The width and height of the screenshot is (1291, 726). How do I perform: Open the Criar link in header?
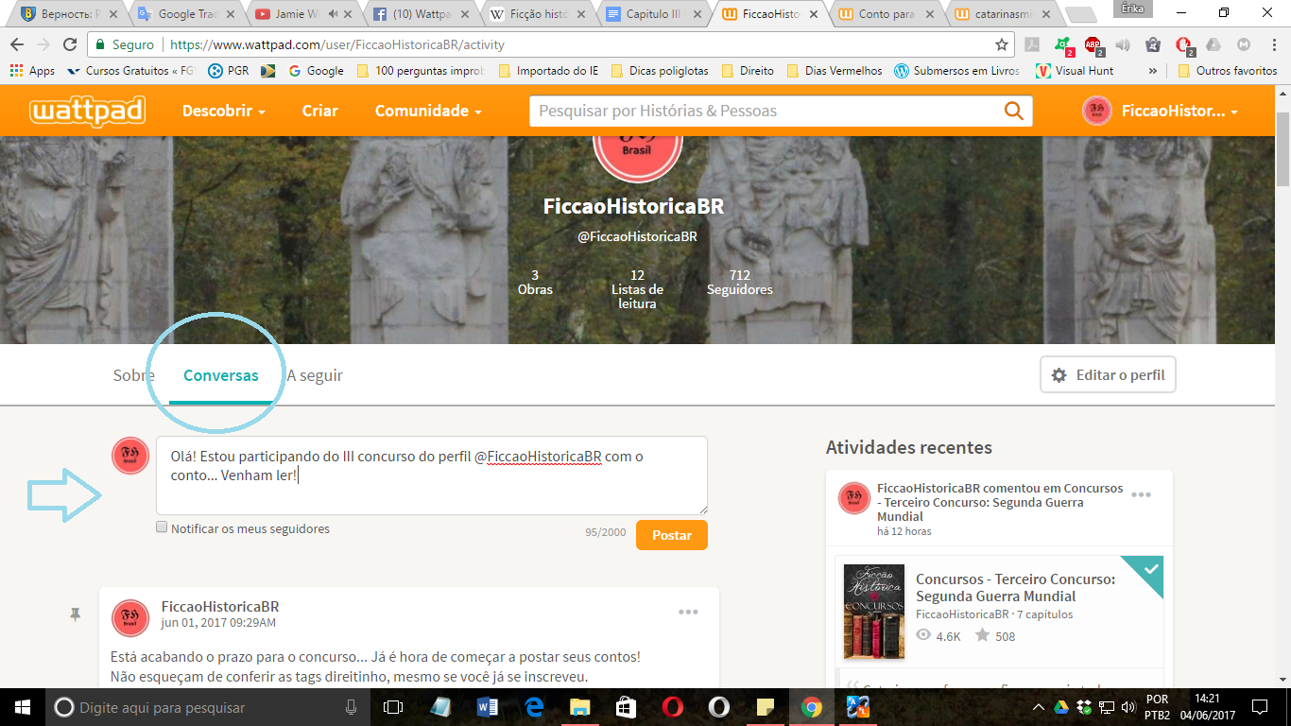coord(320,111)
